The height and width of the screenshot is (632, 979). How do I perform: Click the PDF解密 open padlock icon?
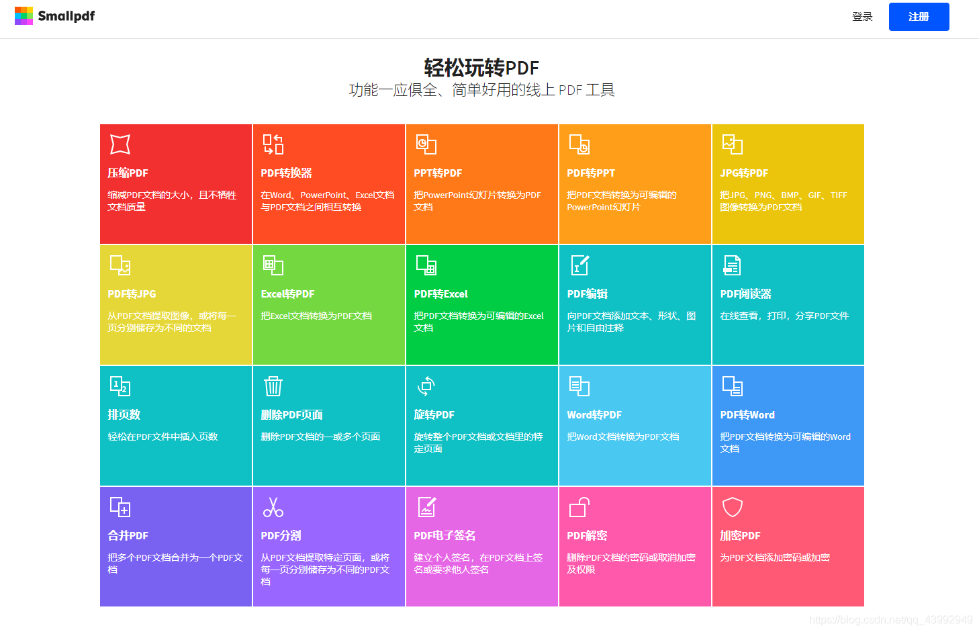pyautogui.click(x=579, y=507)
